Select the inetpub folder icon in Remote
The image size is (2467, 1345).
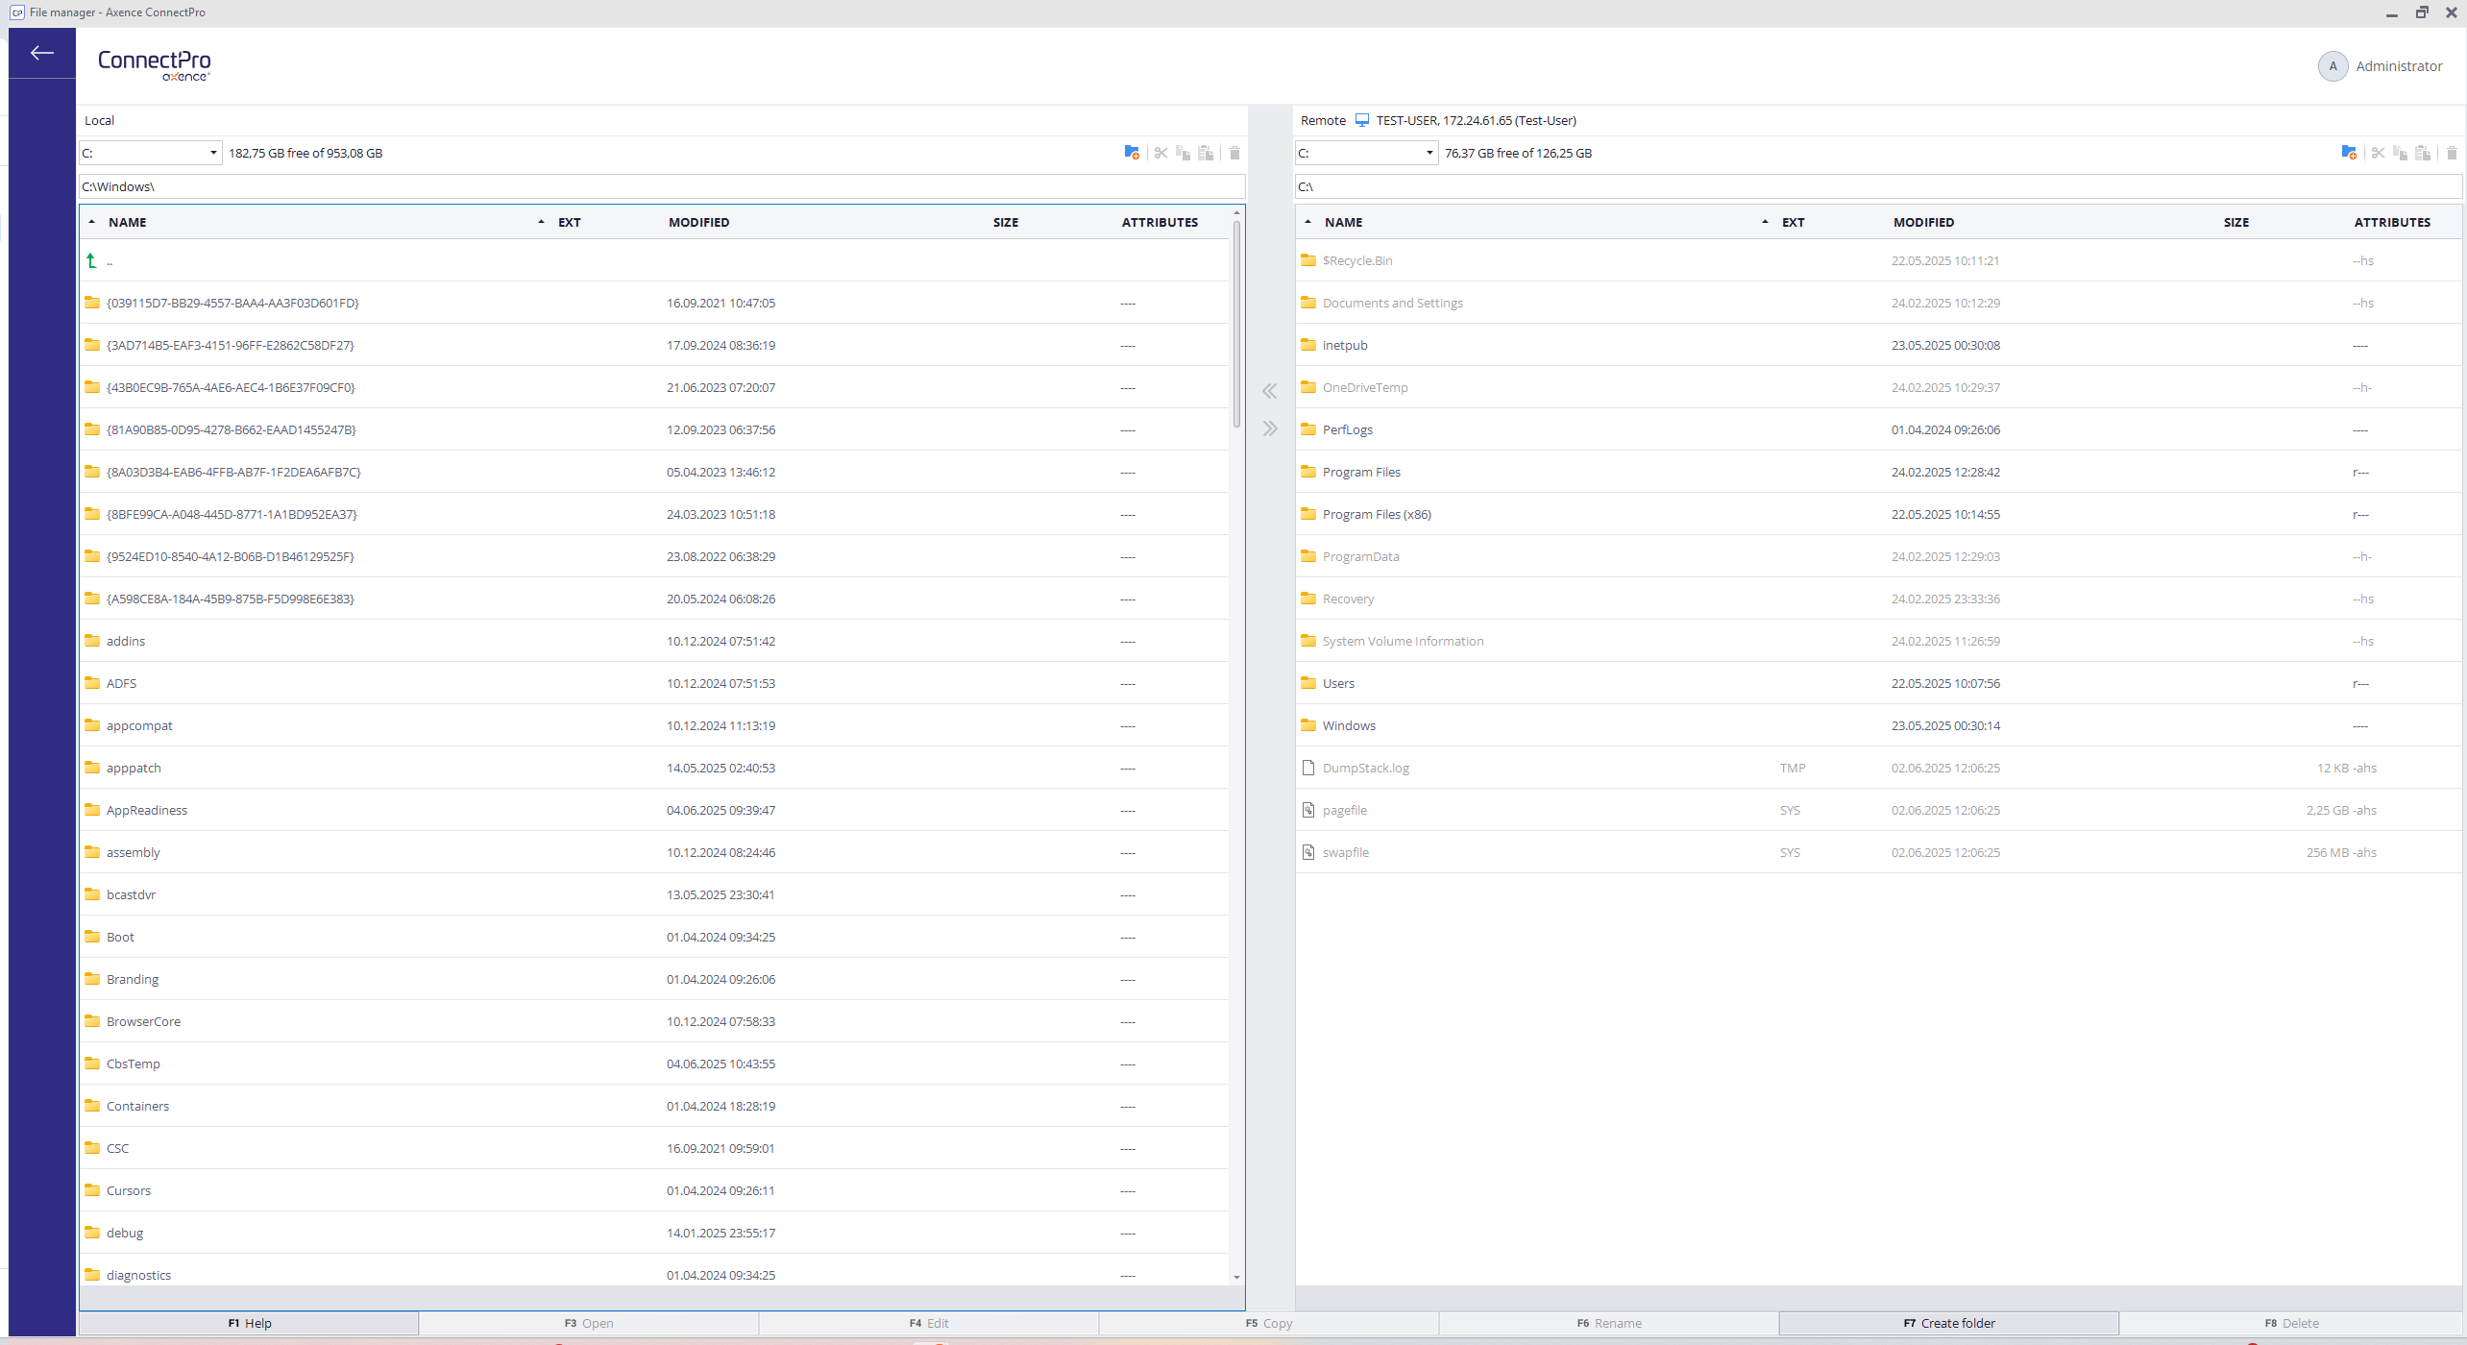(1308, 345)
